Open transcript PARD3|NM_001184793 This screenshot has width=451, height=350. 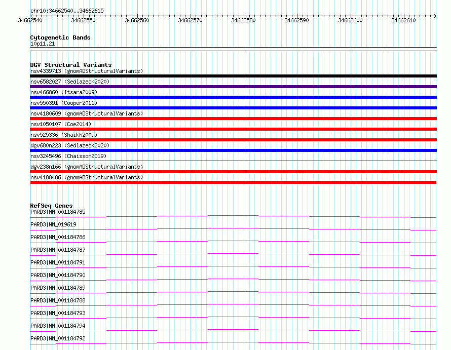58,313
